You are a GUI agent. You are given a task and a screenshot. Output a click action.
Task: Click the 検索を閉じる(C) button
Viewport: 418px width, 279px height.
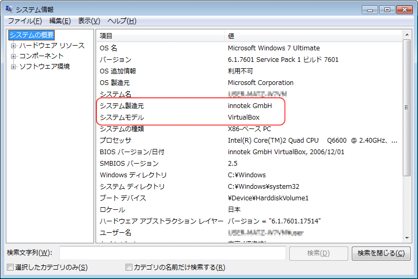[x=381, y=253]
